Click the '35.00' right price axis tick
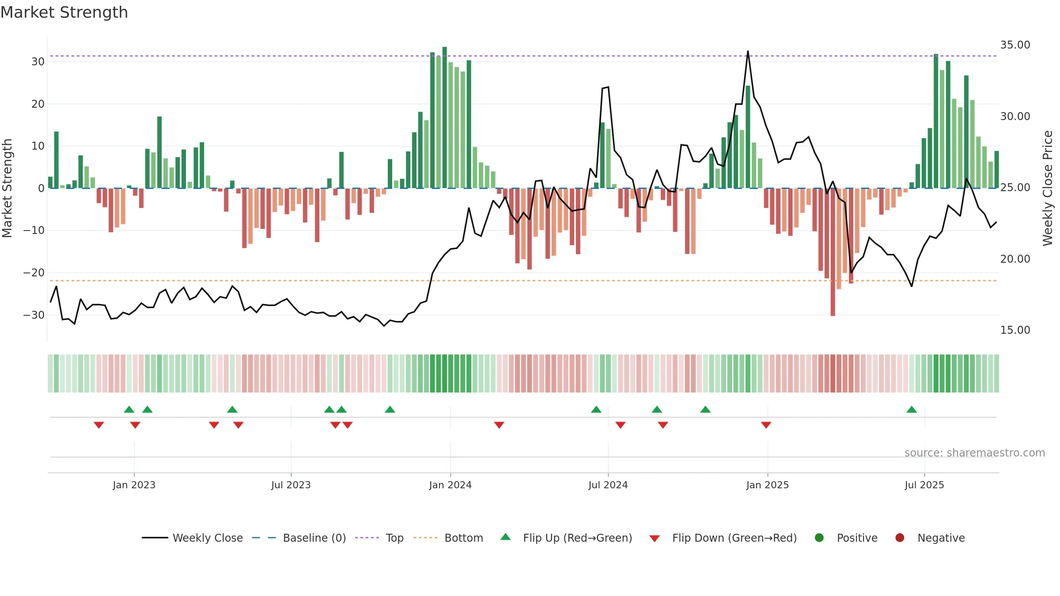Image resolution: width=1060 pixels, height=596 pixels. pos(1015,45)
